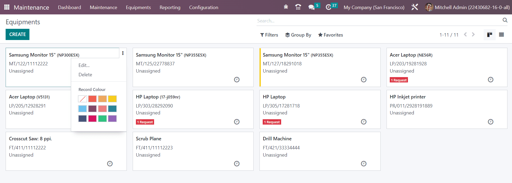Click activity clock on Crosscut Saw card

pyautogui.click(x=110, y=164)
